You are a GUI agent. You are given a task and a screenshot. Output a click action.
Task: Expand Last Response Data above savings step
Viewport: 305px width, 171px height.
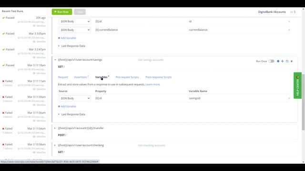(x=71, y=46)
